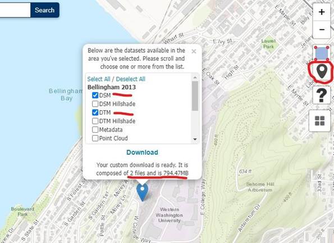Click the Search button

point(45,10)
